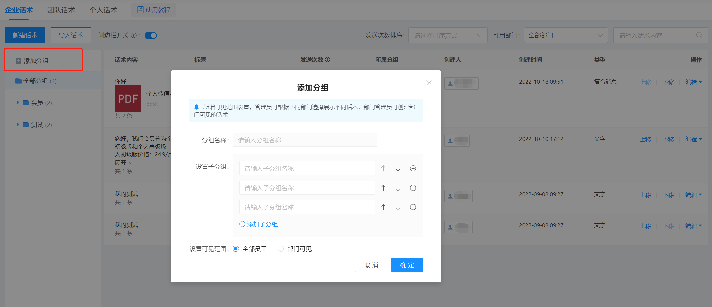The width and height of the screenshot is (712, 307).
Task: Click 复合消息 type cell
Action: coord(605,82)
